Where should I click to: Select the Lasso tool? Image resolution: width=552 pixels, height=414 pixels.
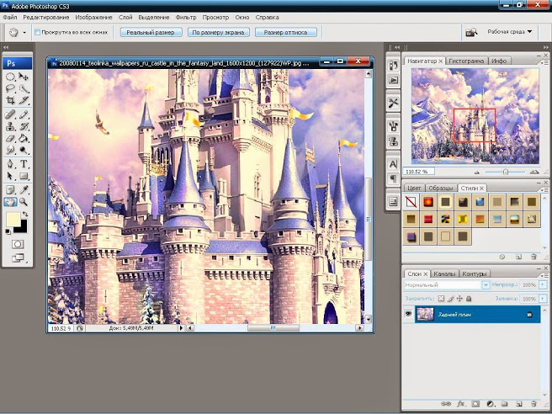(x=11, y=88)
